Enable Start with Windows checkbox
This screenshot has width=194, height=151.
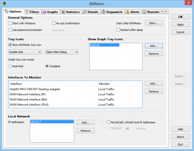coord(10,23)
